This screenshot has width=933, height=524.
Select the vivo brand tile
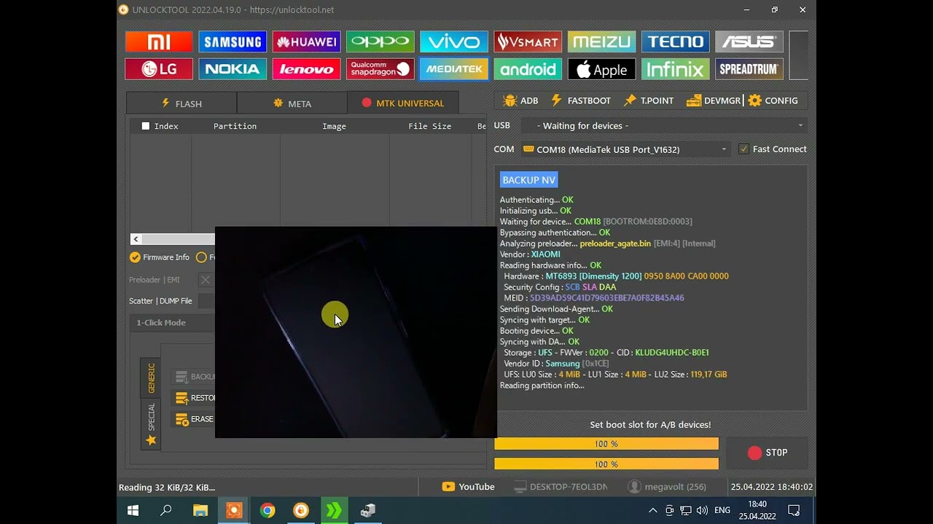(x=454, y=41)
